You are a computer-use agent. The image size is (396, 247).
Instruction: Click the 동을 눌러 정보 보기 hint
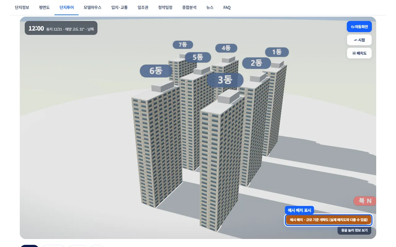tap(354, 230)
